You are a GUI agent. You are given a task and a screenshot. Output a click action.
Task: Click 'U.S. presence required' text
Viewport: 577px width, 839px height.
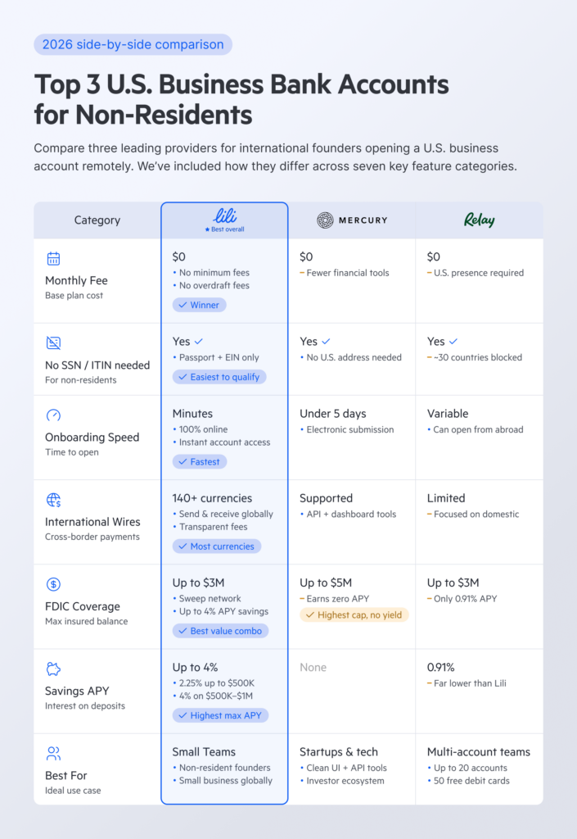479,273
